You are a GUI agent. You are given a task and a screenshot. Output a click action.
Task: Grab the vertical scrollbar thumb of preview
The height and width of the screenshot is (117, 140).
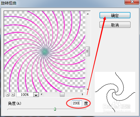pyautogui.click(x=88, y=51)
